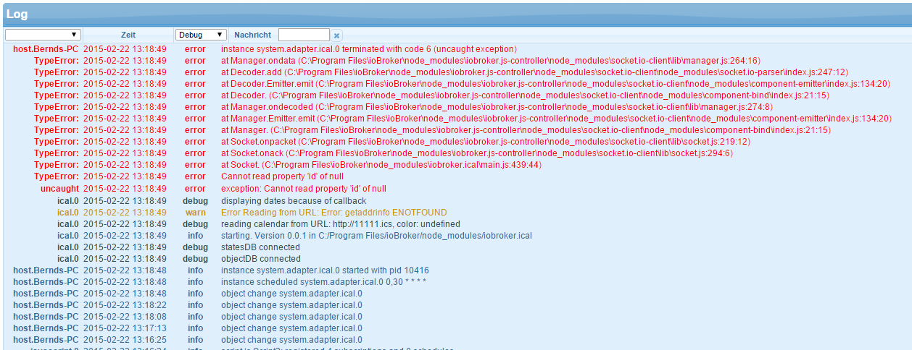Open the log source filter dropdown
The width and height of the screenshot is (912, 350).
[43, 35]
